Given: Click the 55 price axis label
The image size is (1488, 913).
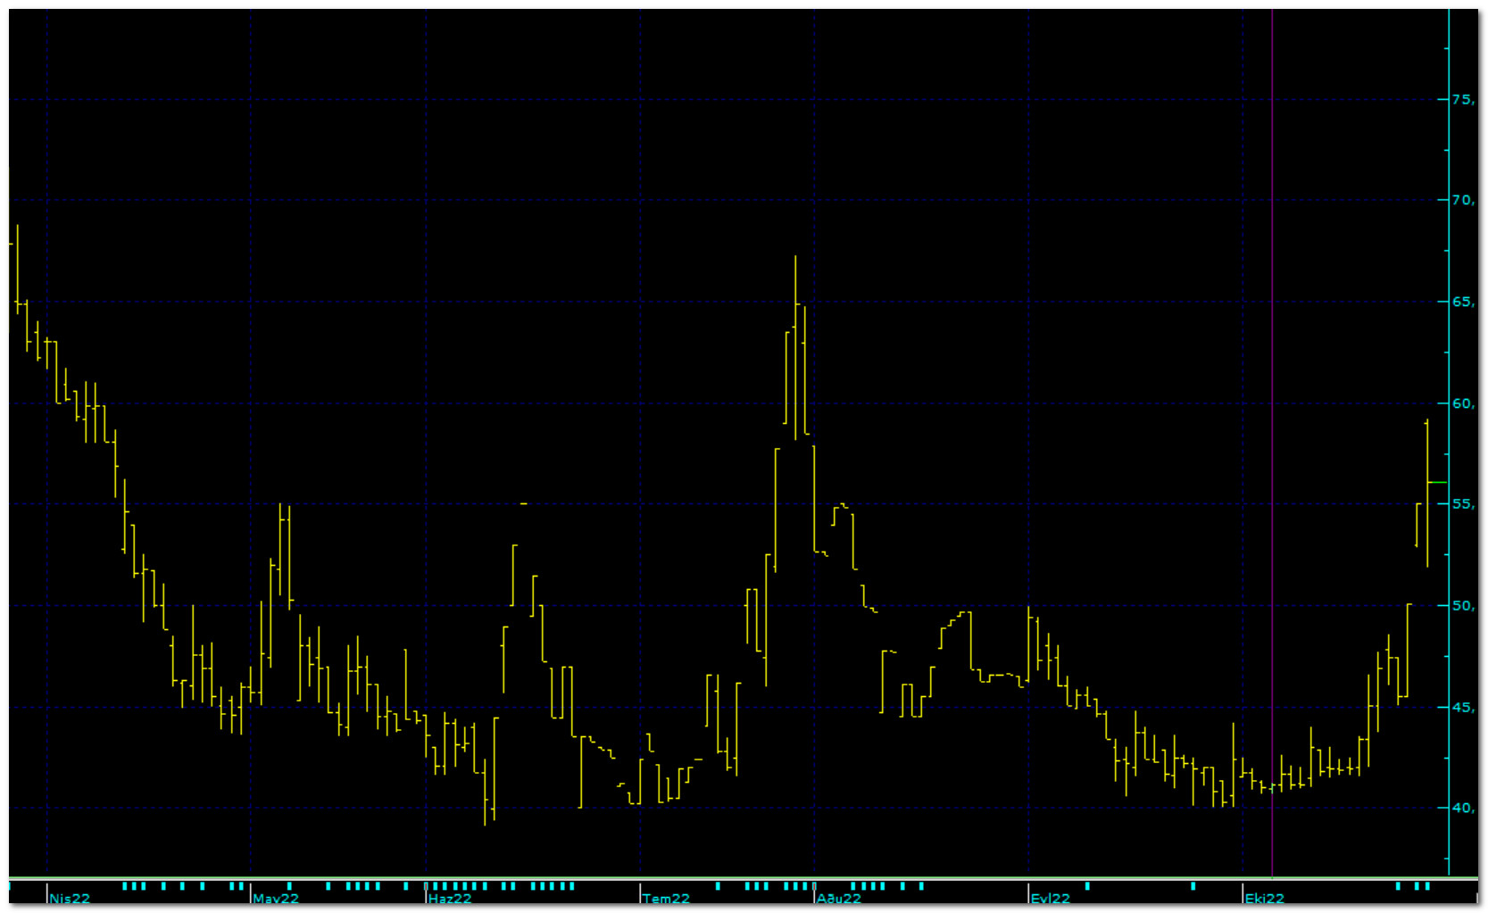Looking at the screenshot, I should coord(1463,504).
